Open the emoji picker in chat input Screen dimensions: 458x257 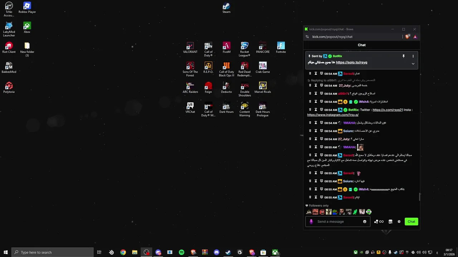(x=365, y=222)
